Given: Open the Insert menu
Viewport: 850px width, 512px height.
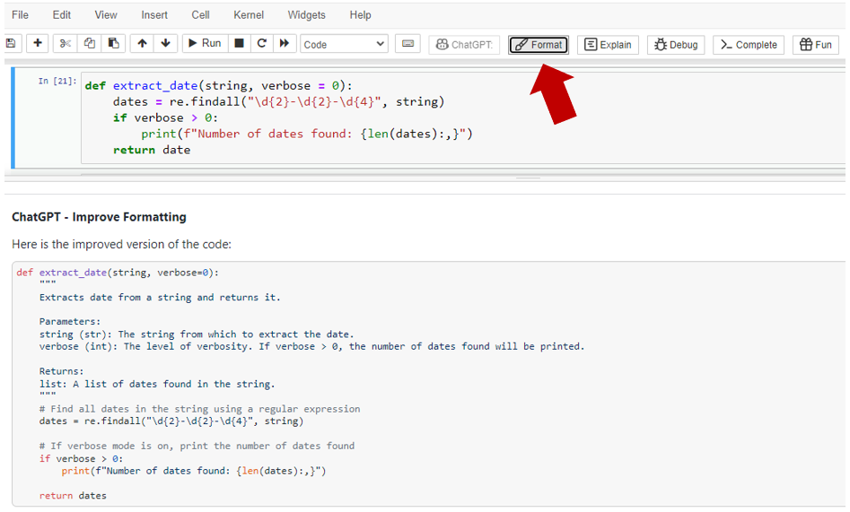Looking at the screenshot, I should point(154,14).
